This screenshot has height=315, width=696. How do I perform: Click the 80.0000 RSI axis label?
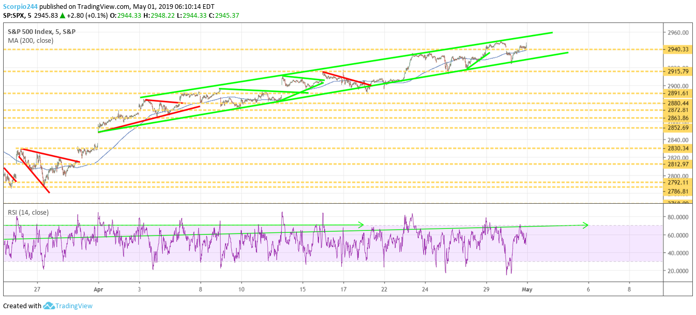click(x=678, y=217)
